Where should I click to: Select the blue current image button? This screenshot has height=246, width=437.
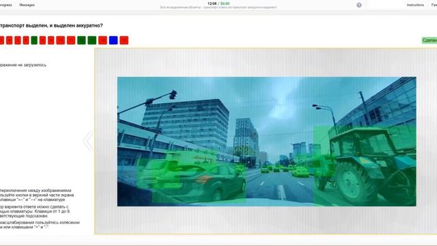coord(113,40)
